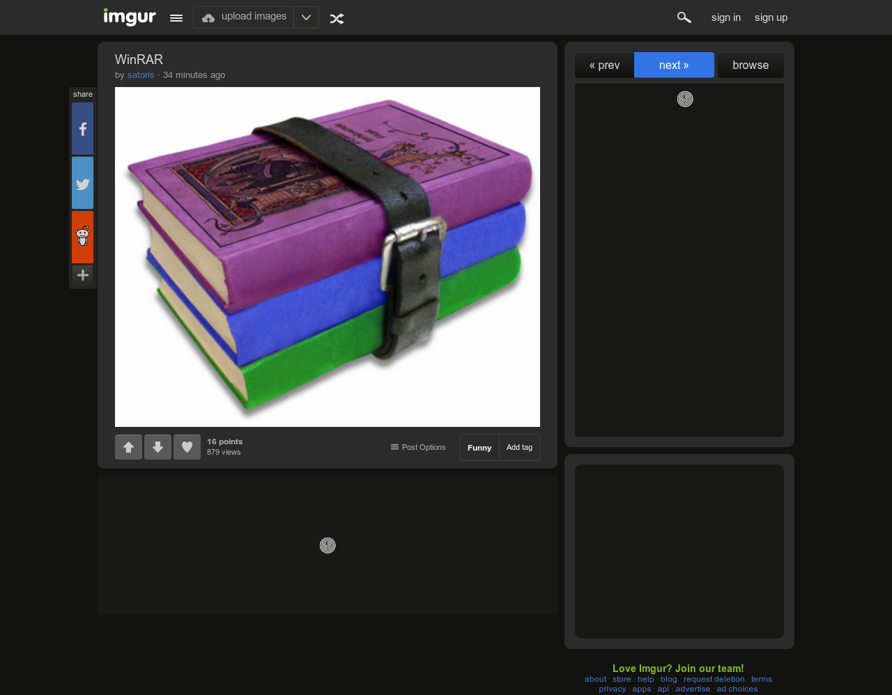Image resolution: width=892 pixels, height=695 pixels.
Task: Go to sign in
Action: tap(726, 17)
